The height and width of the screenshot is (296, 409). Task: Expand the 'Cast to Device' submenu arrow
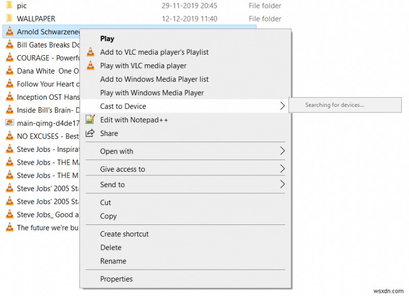click(282, 106)
